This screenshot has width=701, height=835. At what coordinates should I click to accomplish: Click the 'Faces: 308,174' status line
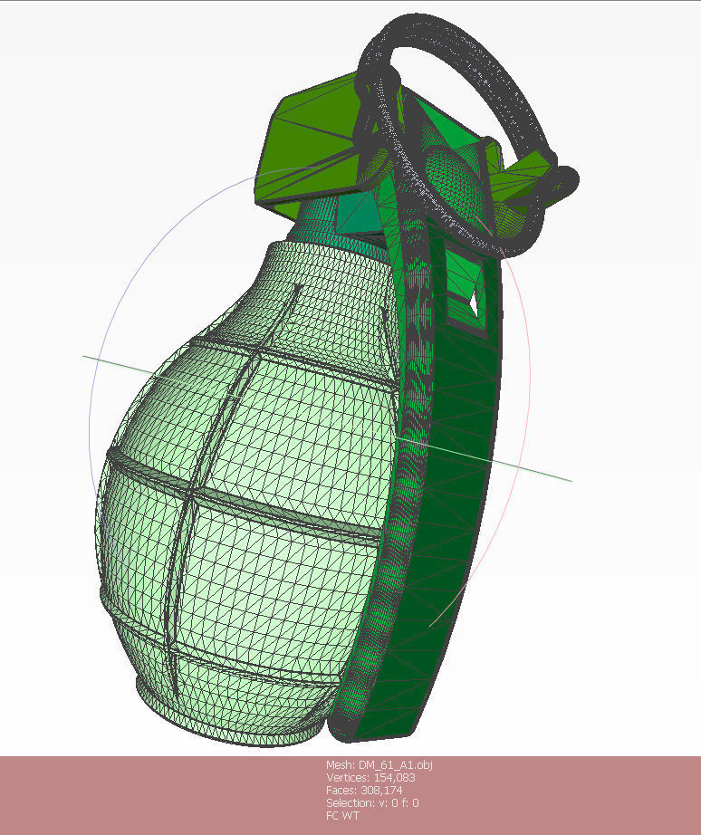point(364,791)
